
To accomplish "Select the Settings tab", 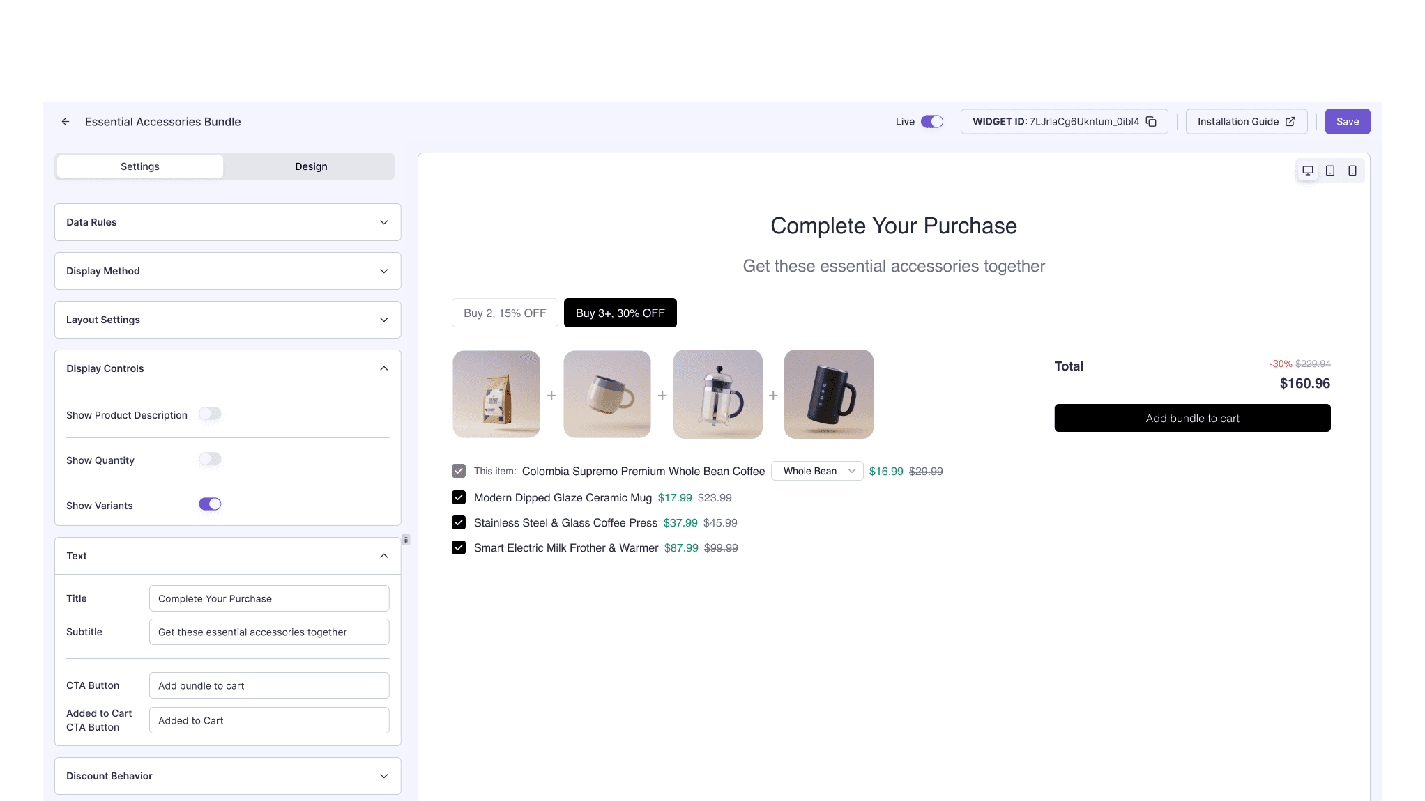I will pyautogui.click(x=139, y=166).
